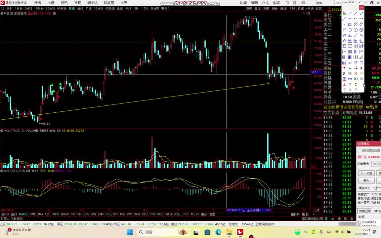Place a red up-arrow marker
The image size is (381, 238).
[344, 68]
